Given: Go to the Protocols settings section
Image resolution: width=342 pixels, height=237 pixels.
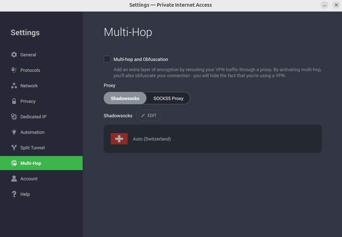Looking at the screenshot, I should pos(41,70).
